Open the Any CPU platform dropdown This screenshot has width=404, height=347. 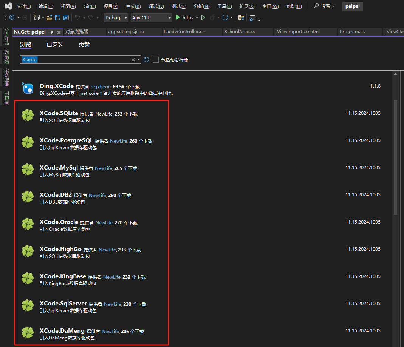tap(152, 17)
